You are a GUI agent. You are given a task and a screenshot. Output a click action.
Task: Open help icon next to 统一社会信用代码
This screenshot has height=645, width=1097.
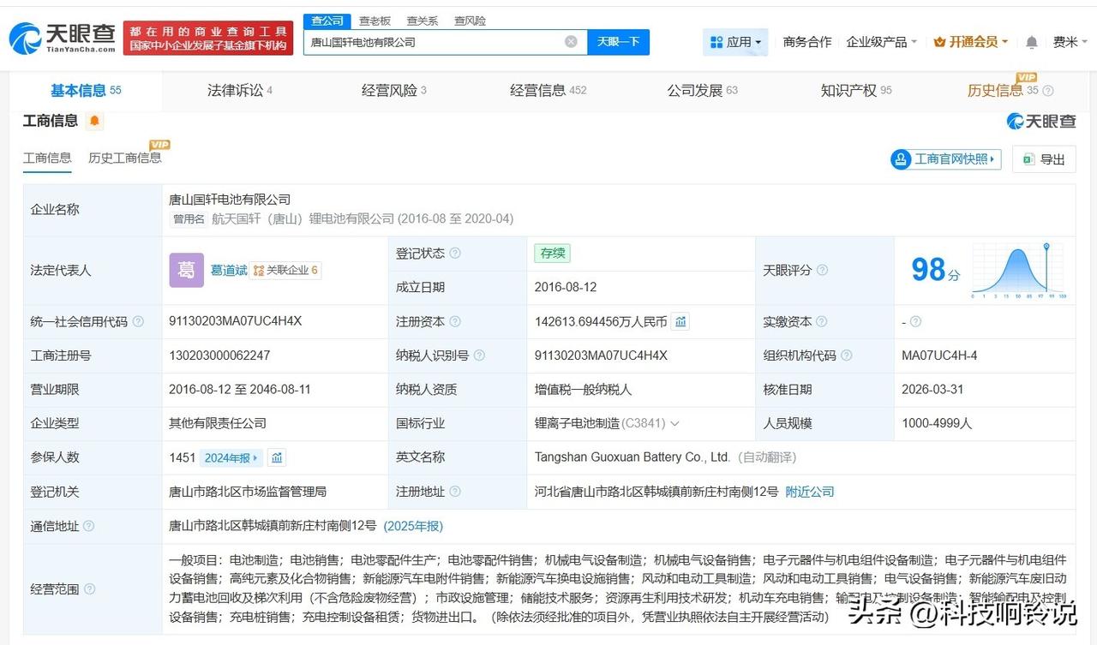tap(136, 322)
